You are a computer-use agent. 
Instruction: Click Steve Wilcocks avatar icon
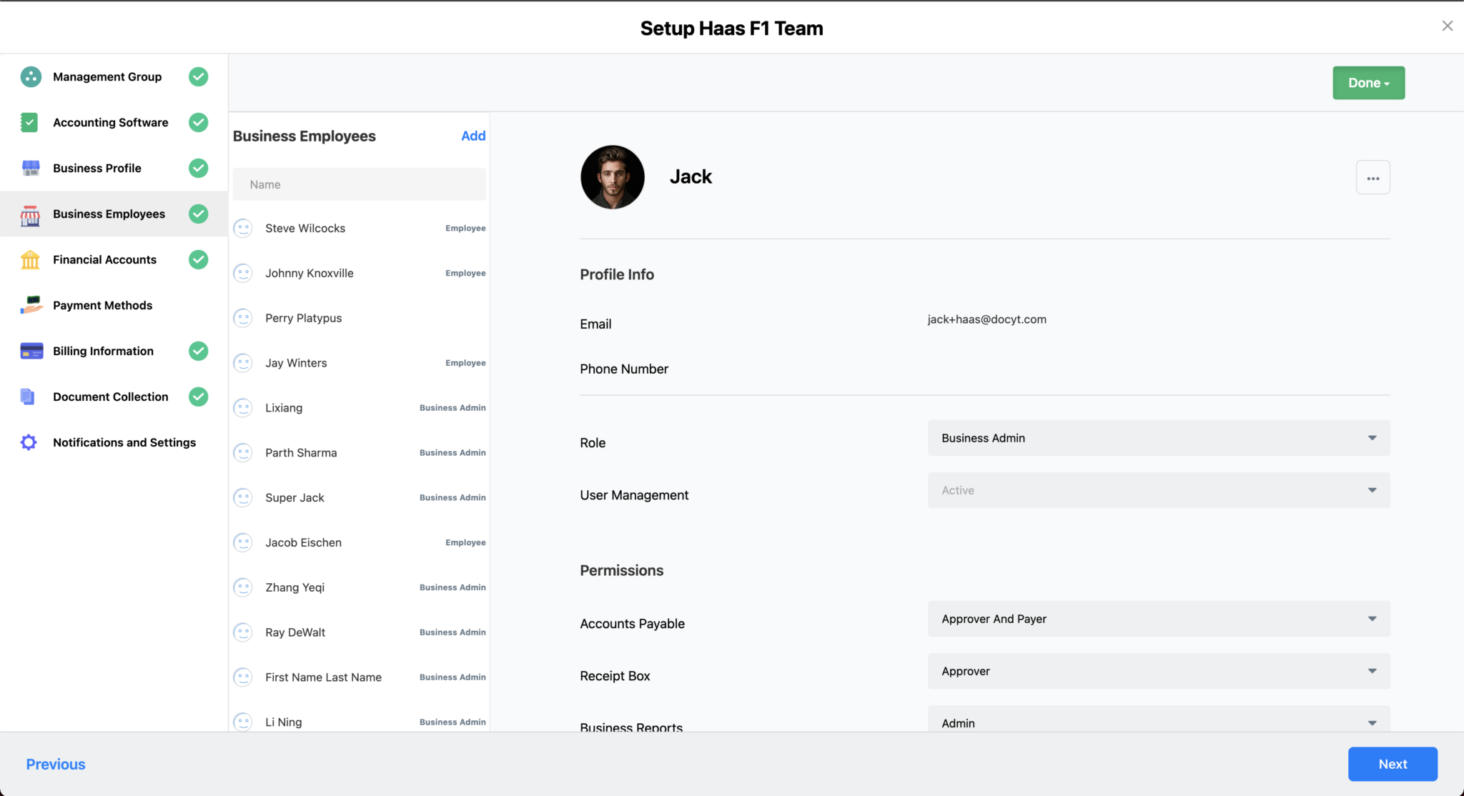click(x=243, y=229)
